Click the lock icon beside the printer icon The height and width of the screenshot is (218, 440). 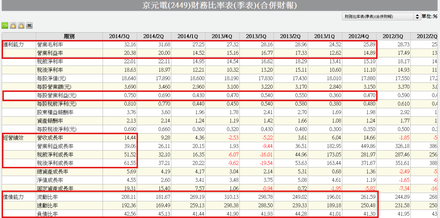pos(21,26)
